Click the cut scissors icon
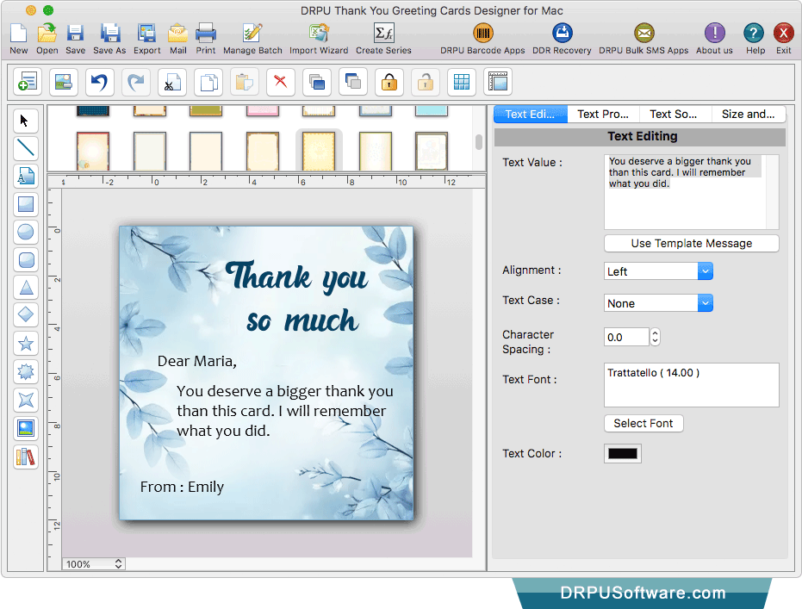Image resolution: width=802 pixels, height=609 pixels. (x=172, y=82)
